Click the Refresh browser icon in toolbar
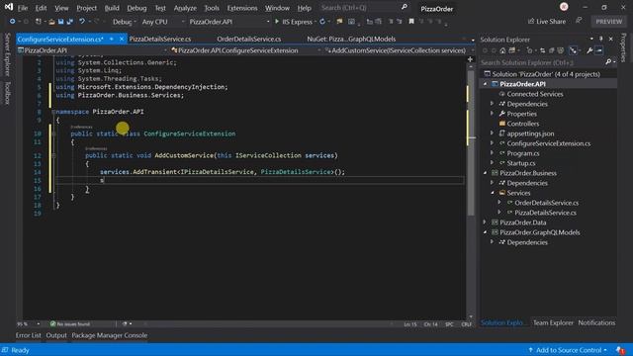 pos(322,22)
